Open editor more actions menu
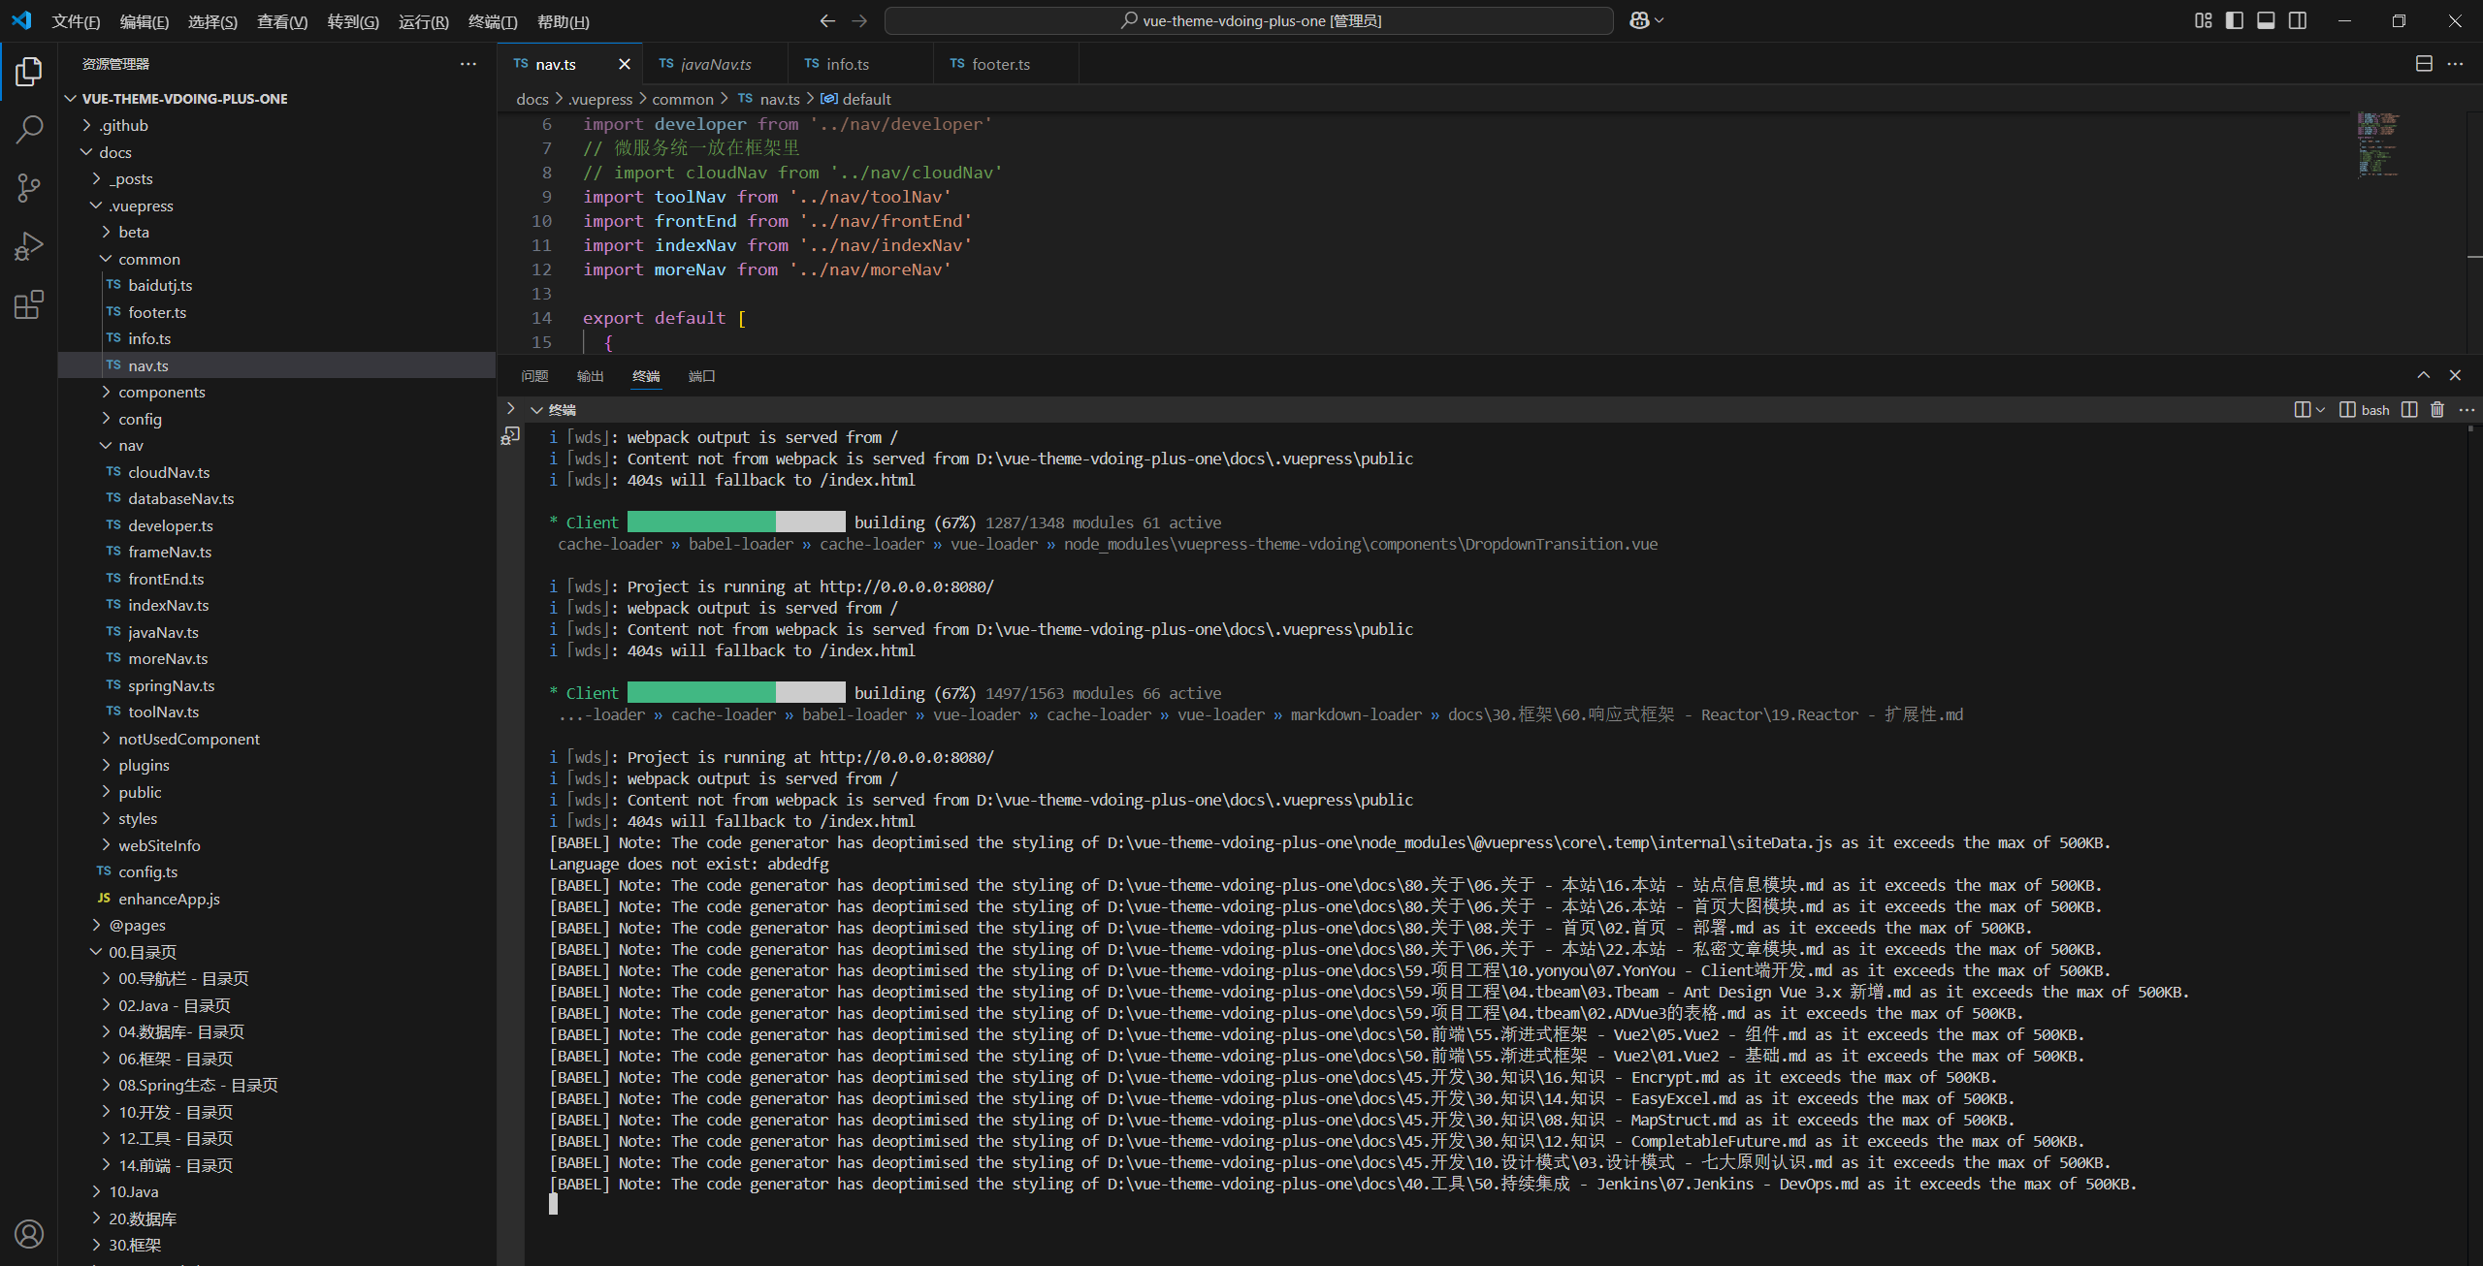This screenshot has width=2483, height=1266. (2455, 64)
